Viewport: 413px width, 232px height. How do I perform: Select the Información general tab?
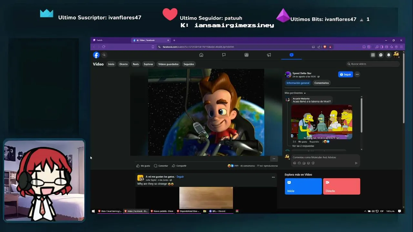(298, 83)
